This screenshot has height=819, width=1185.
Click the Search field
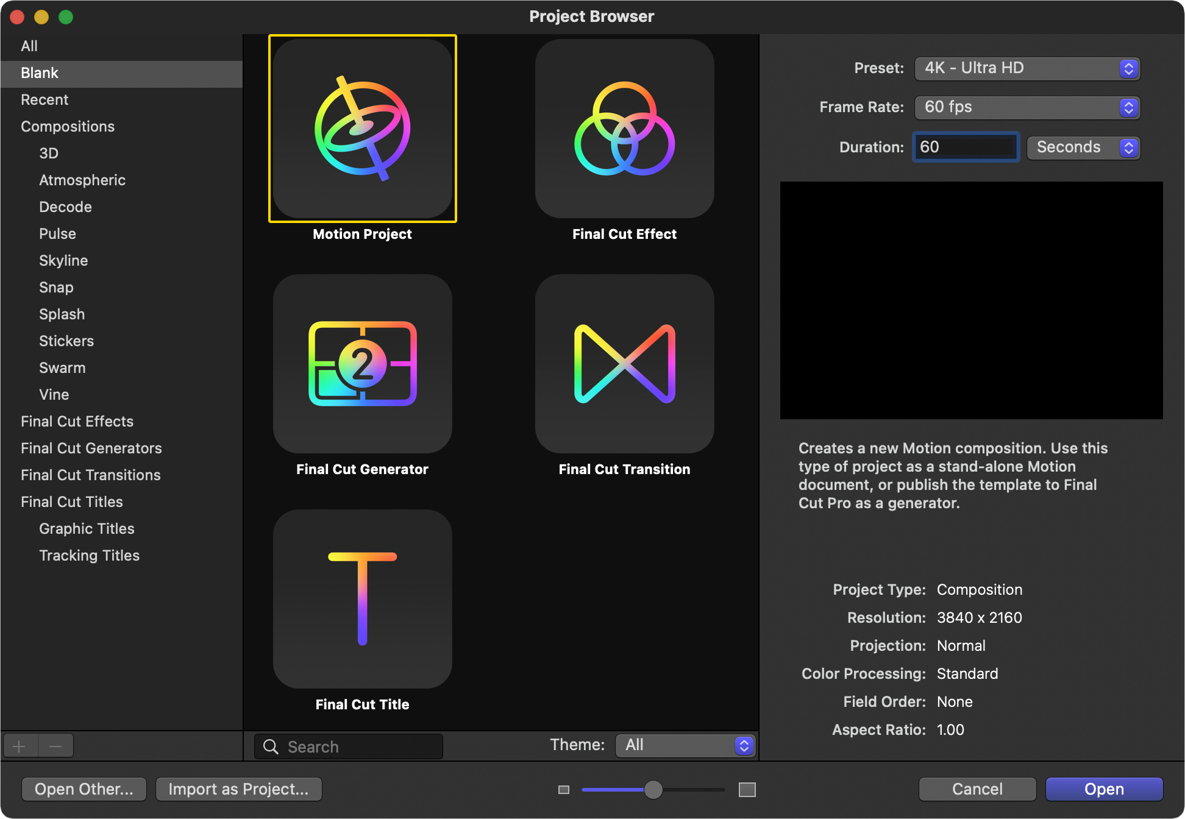coord(349,746)
